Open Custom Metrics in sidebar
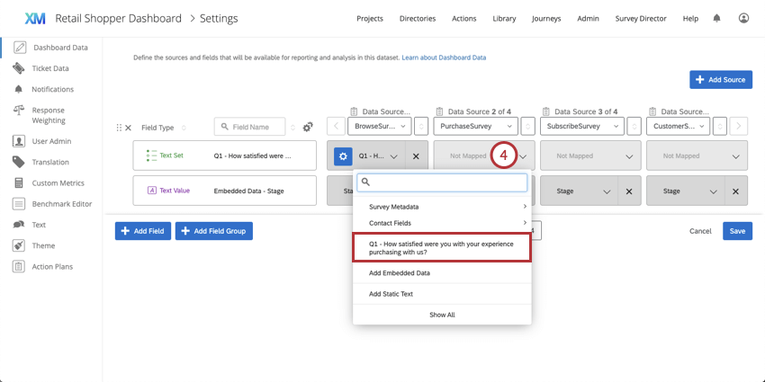The height and width of the screenshot is (382, 765). coord(58,183)
